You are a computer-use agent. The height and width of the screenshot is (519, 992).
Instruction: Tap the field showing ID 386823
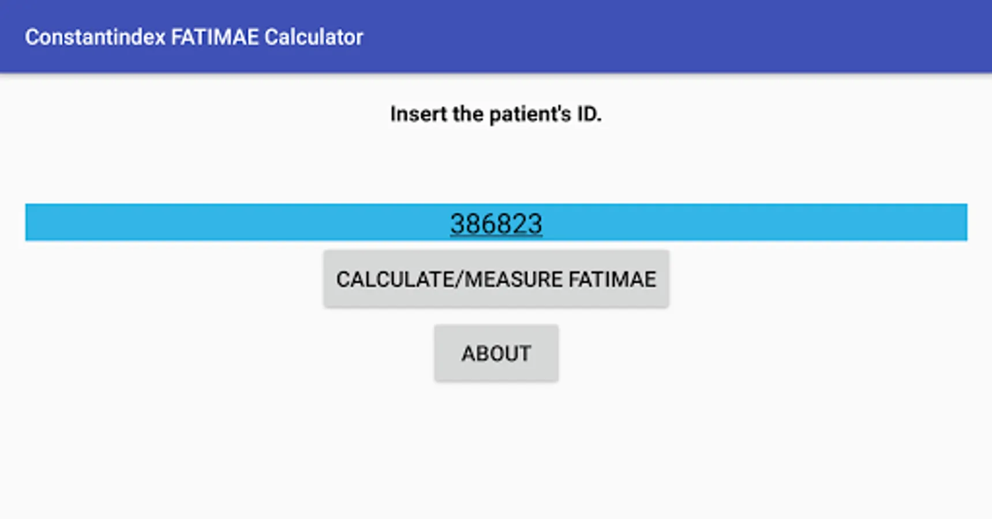coord(496,223)
